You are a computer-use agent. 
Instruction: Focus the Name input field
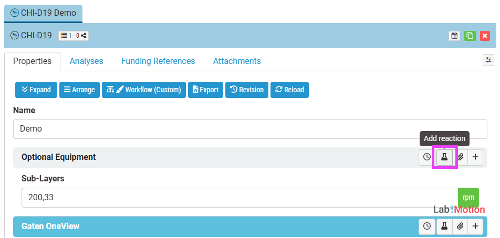coord(249,128)
